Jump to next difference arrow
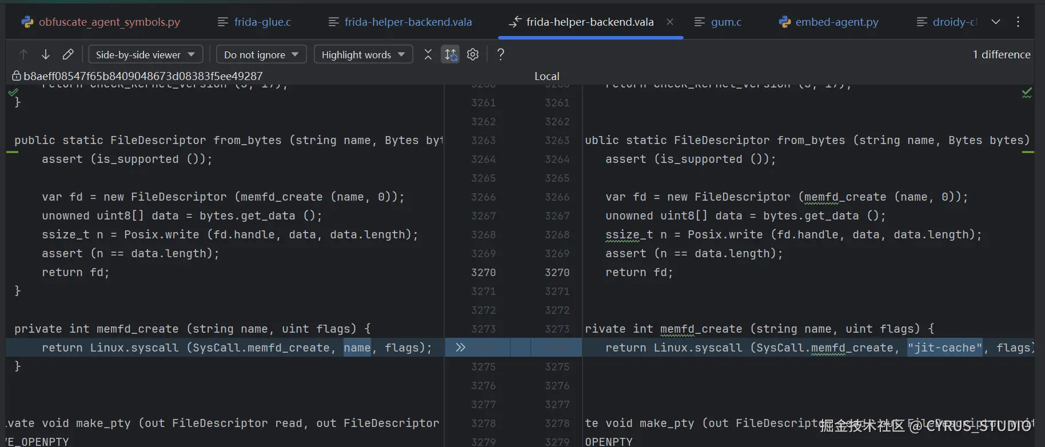This screenshot has width=1045, height=447. (x=46, y=54)
